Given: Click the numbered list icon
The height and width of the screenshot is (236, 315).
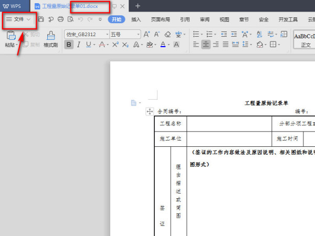Looking at the screenshot, I should click(x=209, y=34).
